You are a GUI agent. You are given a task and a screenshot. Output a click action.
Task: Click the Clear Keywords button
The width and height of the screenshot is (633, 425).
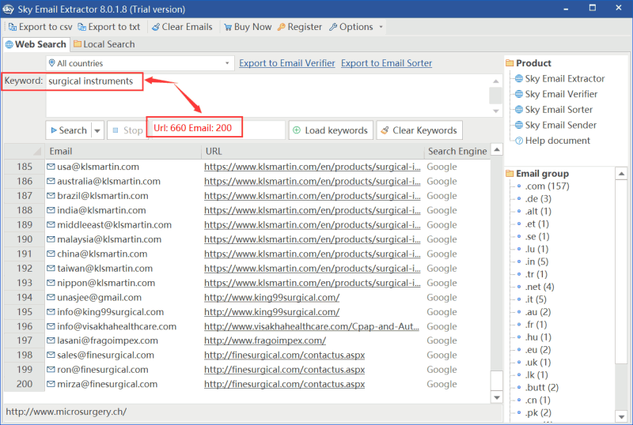pos(419,130)
